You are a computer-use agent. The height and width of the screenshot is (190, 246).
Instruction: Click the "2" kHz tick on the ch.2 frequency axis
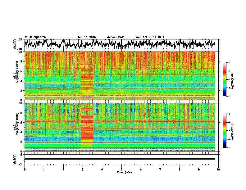[21, 142]
